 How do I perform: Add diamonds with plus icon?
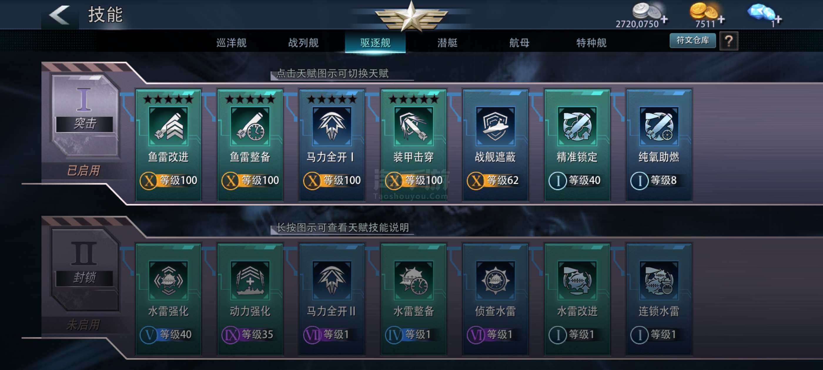click(778, 19)
